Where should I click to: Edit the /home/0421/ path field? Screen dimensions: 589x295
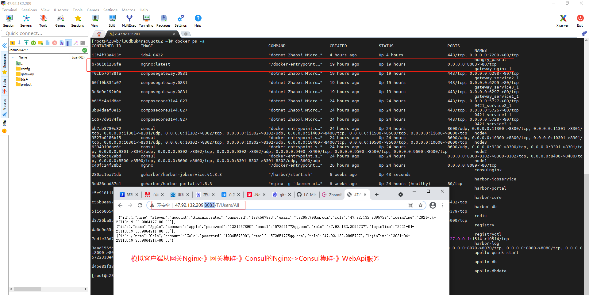tap(45, 50)
